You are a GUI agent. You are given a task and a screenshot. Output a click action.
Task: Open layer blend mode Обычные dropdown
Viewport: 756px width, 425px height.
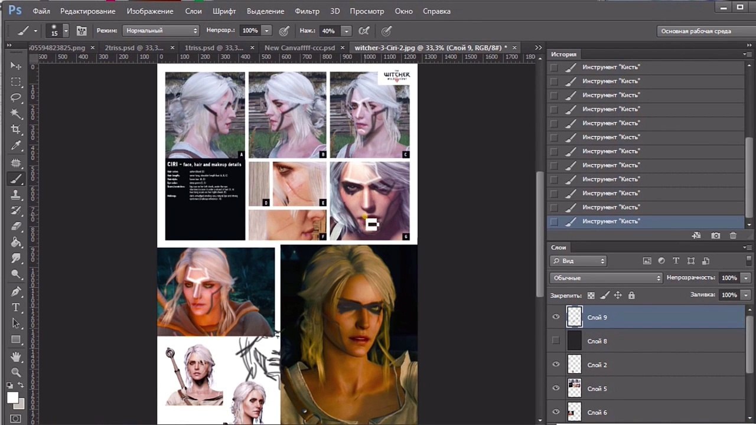click(x=606, y=277)
